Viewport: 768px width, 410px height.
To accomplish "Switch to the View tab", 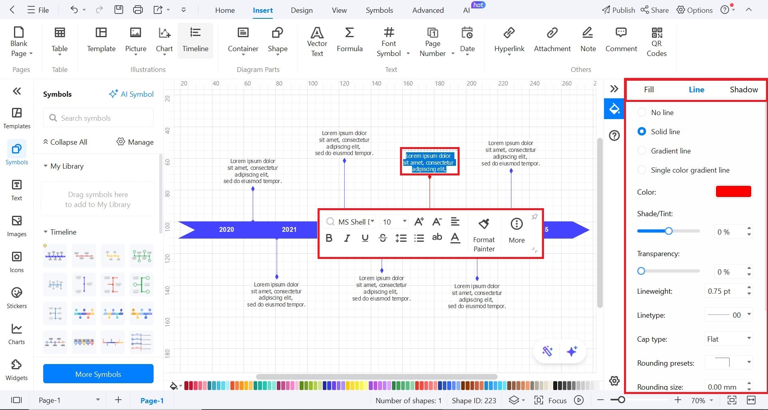I will pyautogui.click(x=339, y=10).
